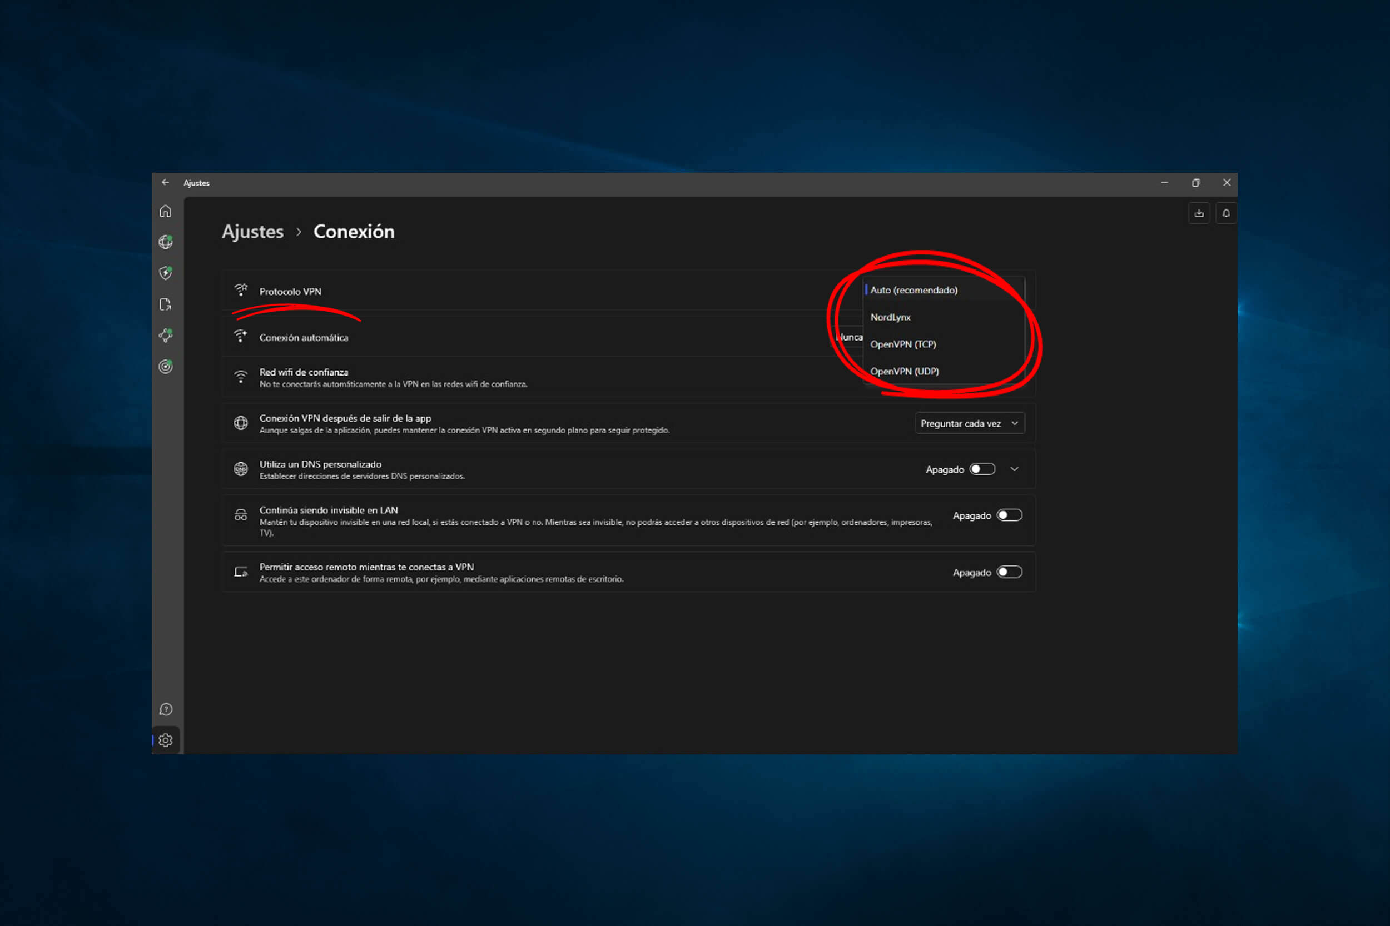
Task: Click the Protocolo VPN label
Action: tap(290, 291)
